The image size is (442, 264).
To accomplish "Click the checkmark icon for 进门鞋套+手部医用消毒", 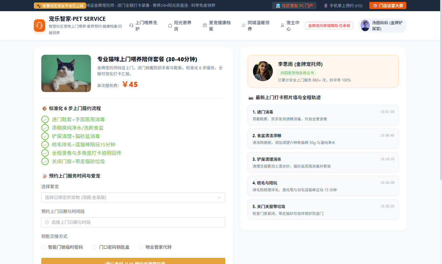I will (x=45, y=119).
